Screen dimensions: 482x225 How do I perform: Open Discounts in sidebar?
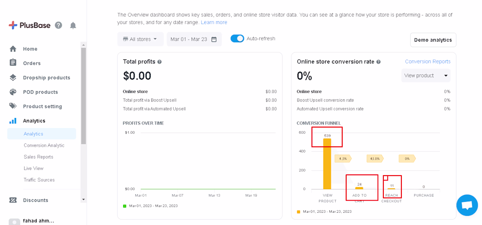[35, 200]
